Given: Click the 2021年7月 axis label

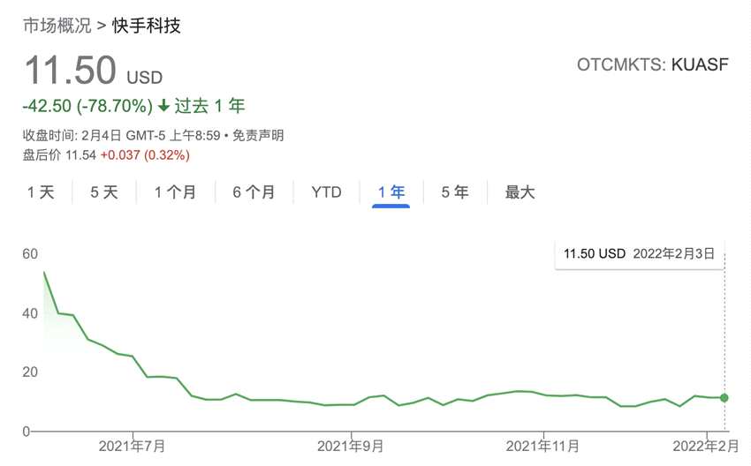Looking at the screenshot, I should 133,447.
